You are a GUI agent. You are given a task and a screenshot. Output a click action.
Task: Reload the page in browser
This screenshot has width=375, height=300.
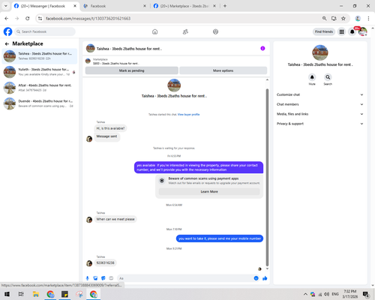pos(28,18)
